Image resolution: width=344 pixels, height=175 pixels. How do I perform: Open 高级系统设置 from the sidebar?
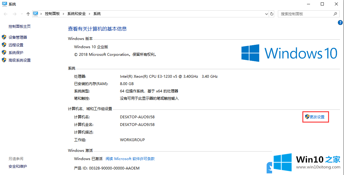pyautogui.click(x=20, y=60)
